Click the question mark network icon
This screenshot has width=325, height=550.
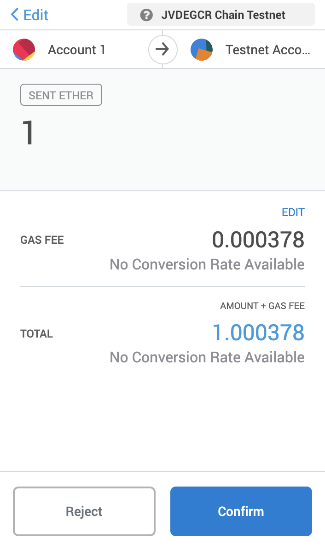(x=146, y=15)
